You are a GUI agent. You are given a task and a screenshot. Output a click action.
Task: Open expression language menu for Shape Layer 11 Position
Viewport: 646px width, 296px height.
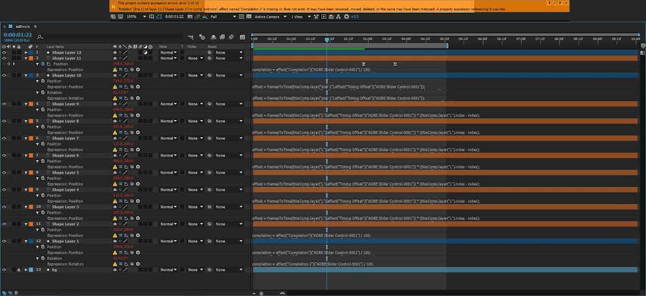138,70
